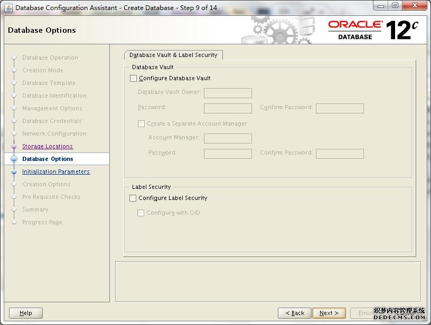This screenshot has height=325, width=431.
Task: Click the Java icon in the title bar
Action: (8, 8)
